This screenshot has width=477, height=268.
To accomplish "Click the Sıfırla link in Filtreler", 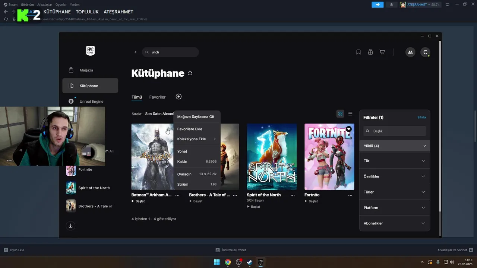I will point(421,117).
